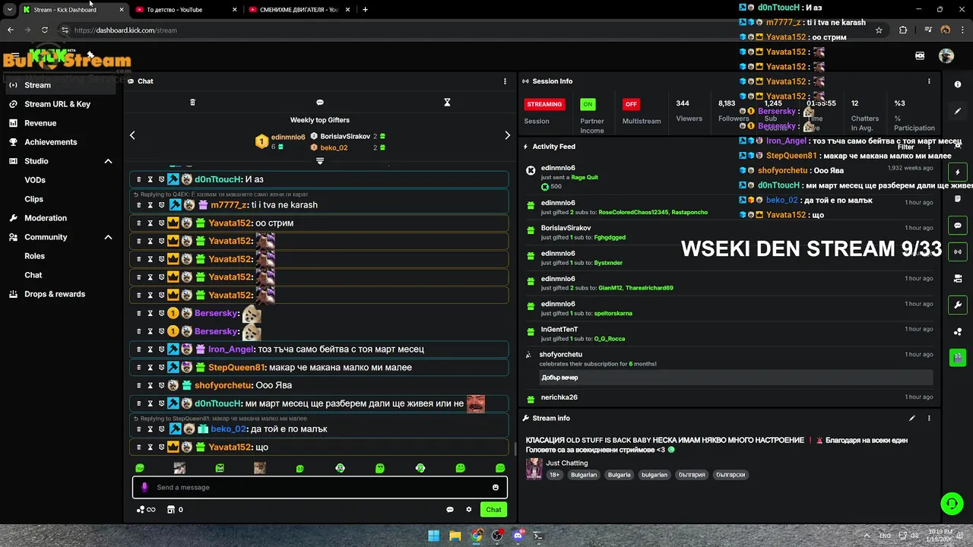Toggle the broadcast signal button in right sidebar
This screenshot has width=973, height=547.
pos(958,251)
